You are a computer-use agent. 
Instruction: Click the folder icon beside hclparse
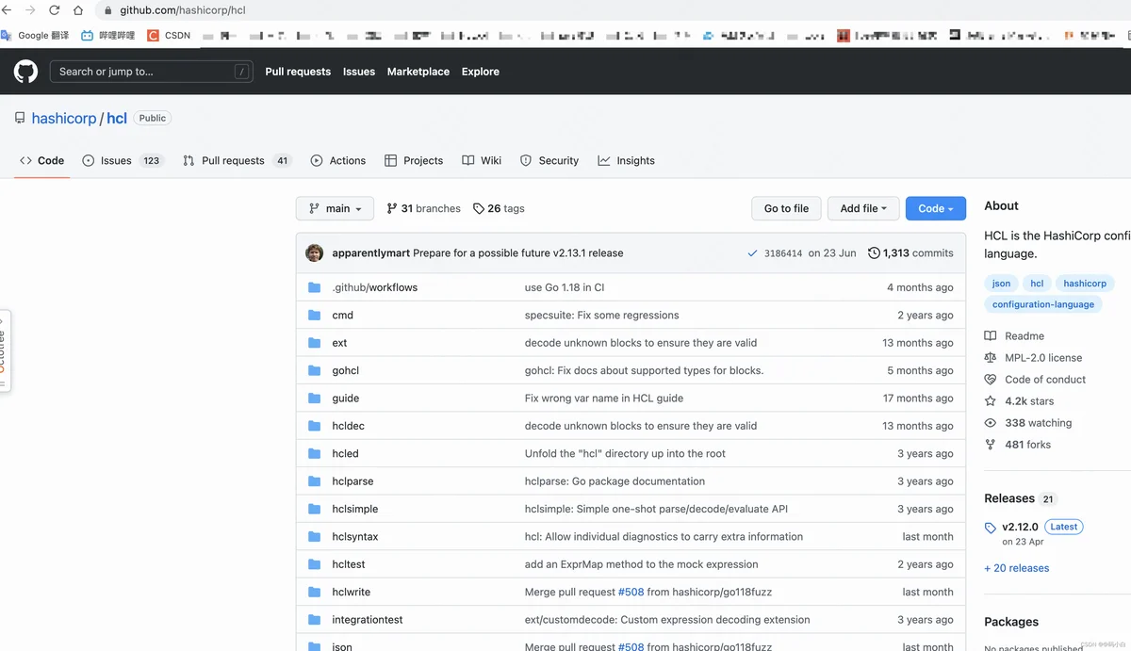(315, 481)
